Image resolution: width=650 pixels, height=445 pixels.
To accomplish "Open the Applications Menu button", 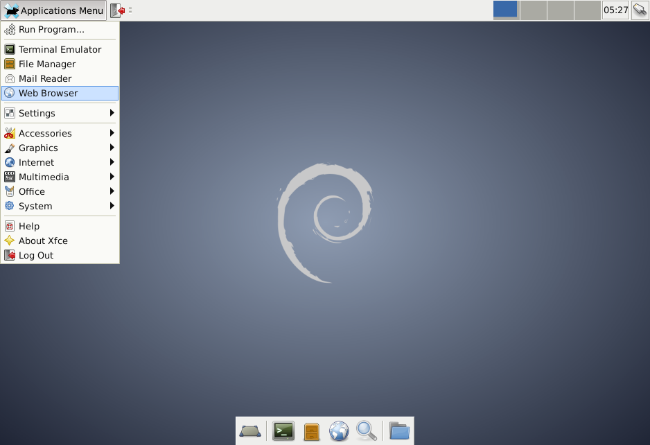I will [x=53, y=10].
